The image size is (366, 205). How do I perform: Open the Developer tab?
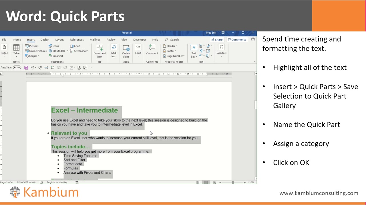tap(140, 40)
